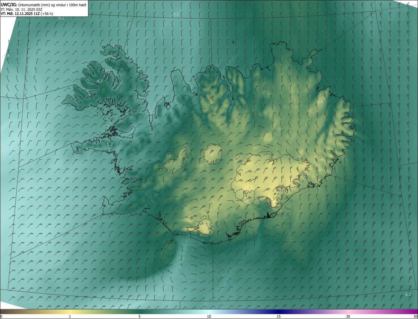Click the 0 tick on the color scale
418x319 pixels.
(1, 316)
